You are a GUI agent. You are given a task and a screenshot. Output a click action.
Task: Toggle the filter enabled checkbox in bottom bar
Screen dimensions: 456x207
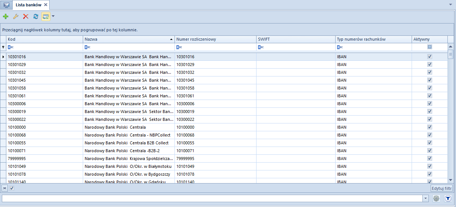tap(12, 188)
